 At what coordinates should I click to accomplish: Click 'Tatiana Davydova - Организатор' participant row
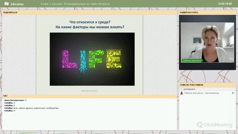click(208, 93)
